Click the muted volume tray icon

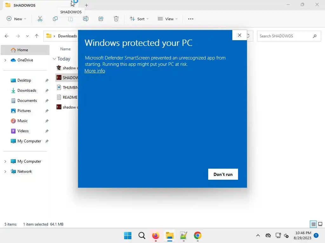point(286,235)
